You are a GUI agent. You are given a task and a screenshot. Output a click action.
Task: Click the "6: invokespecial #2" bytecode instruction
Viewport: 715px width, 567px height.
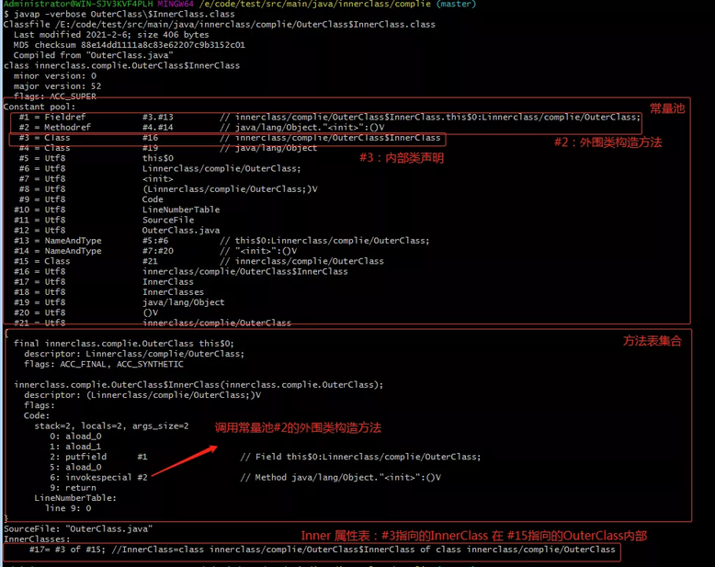pos(98,478)
